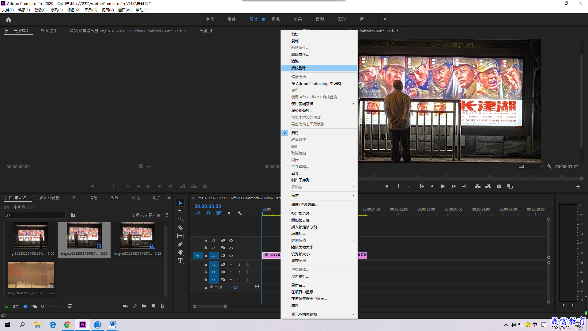
Task: Click the Home icon
Action: click(9, 19)
